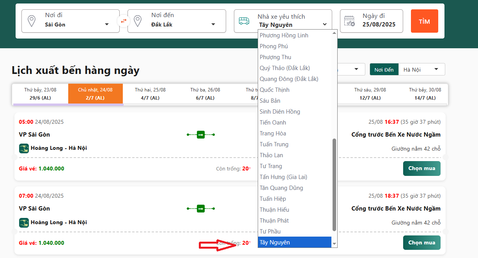The image size is (478, 258).
Task: Click the bus icon in Nhà xe yêu thích
Action: [x=244, y=21]
